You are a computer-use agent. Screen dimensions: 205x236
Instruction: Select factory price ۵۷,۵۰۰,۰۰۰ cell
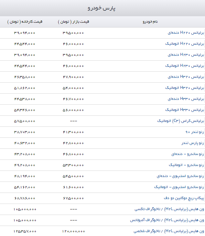point(25,121)
